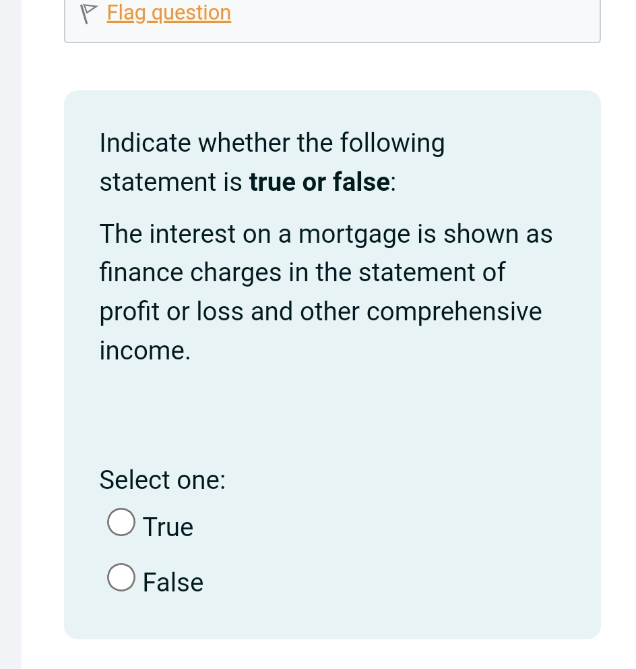
Task: Click the False answer label
Action: coord(172,582)
